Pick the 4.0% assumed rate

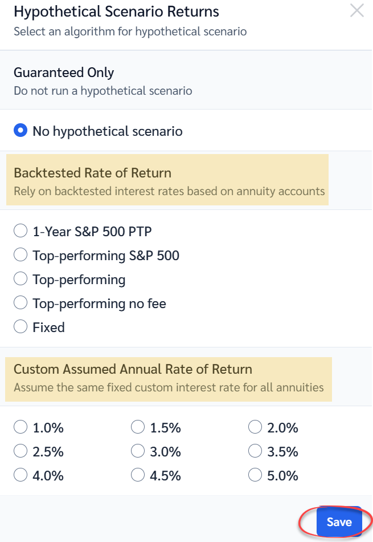21,475
